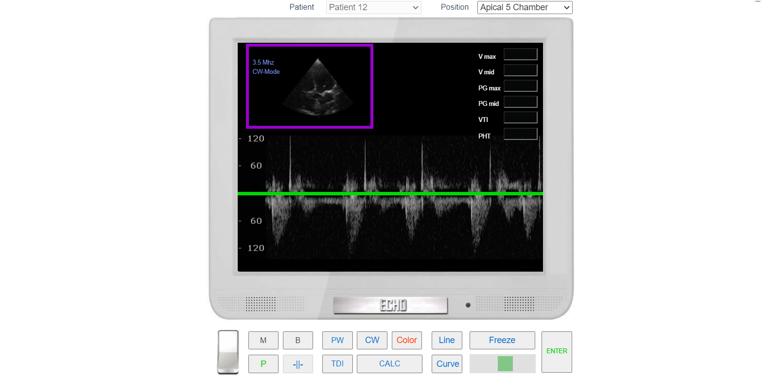The height and width of the screenshot is (379, 770).
Task: Click the lower '120' velocity scale label
Action: 256,248
